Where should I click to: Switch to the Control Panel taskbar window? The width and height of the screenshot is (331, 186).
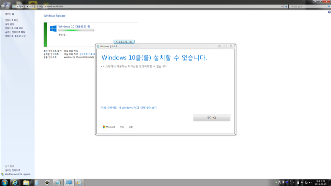coord(69,182)
